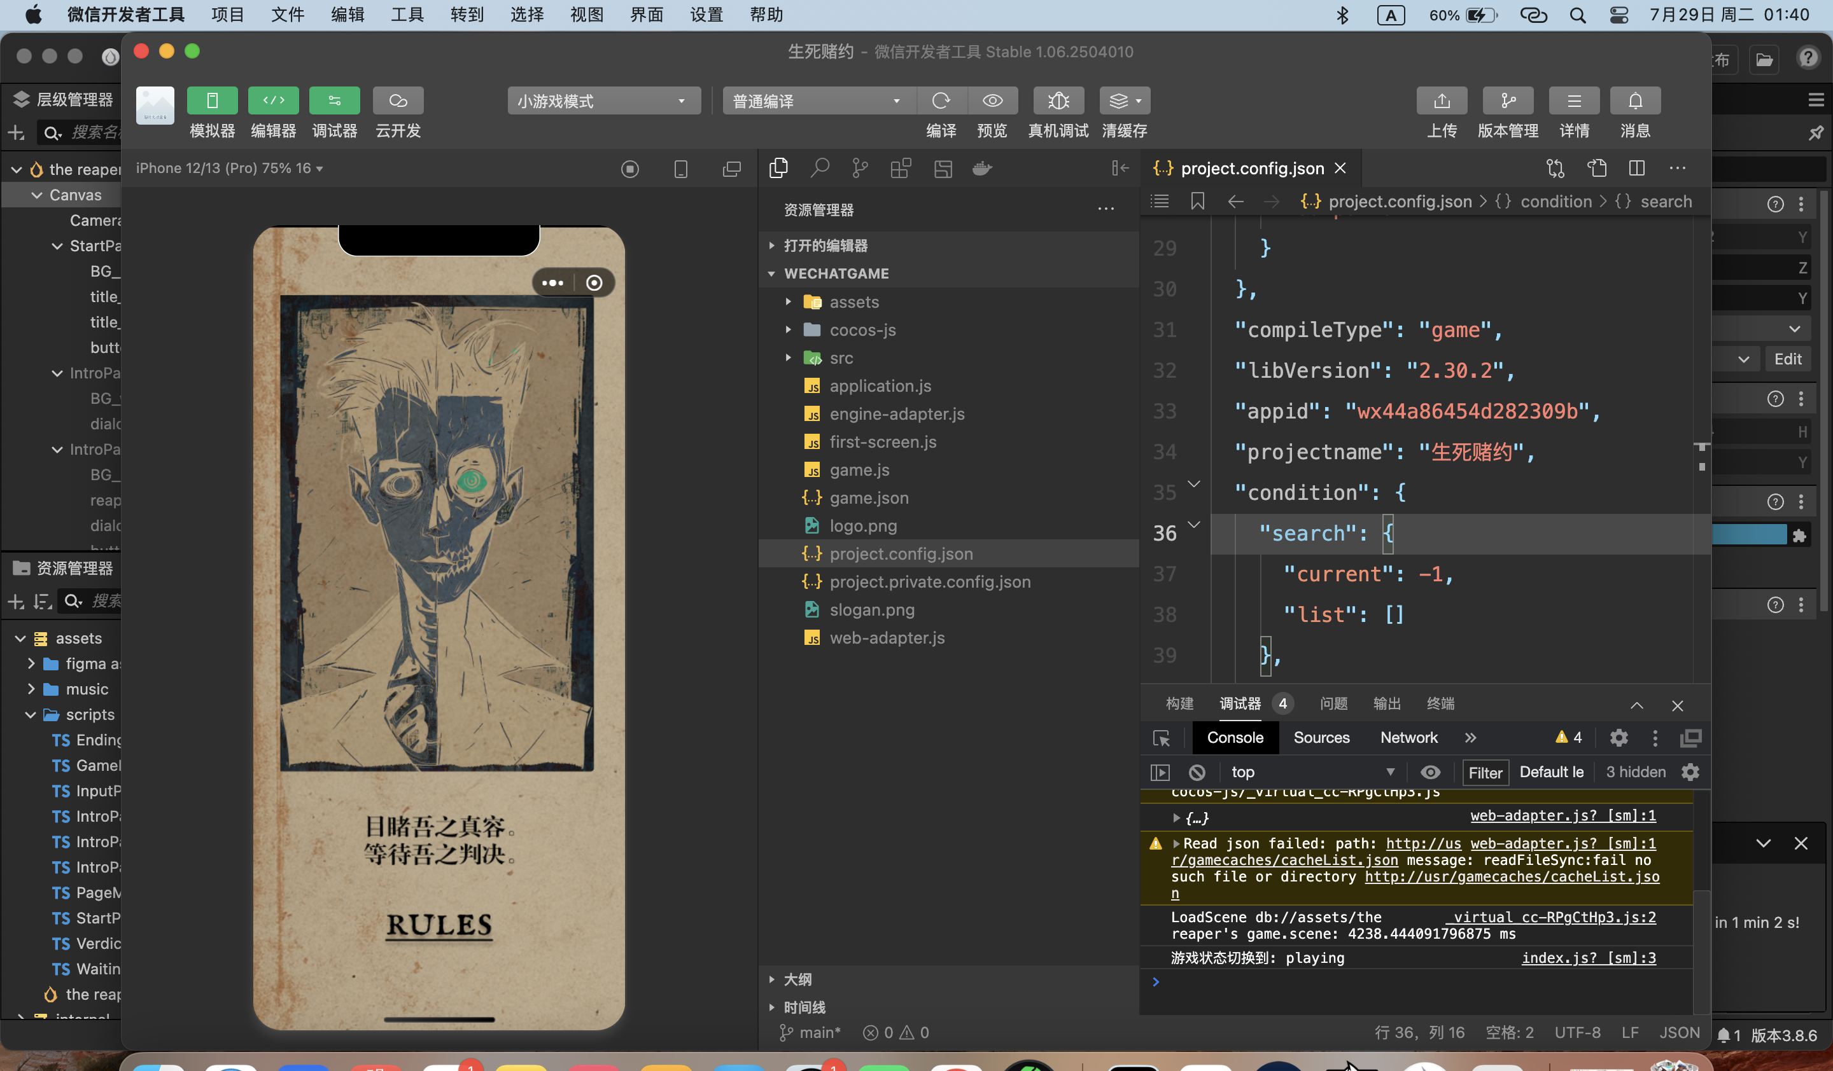Toggle the element inspector cursor in the debugger

click(x=1162, y=738)
